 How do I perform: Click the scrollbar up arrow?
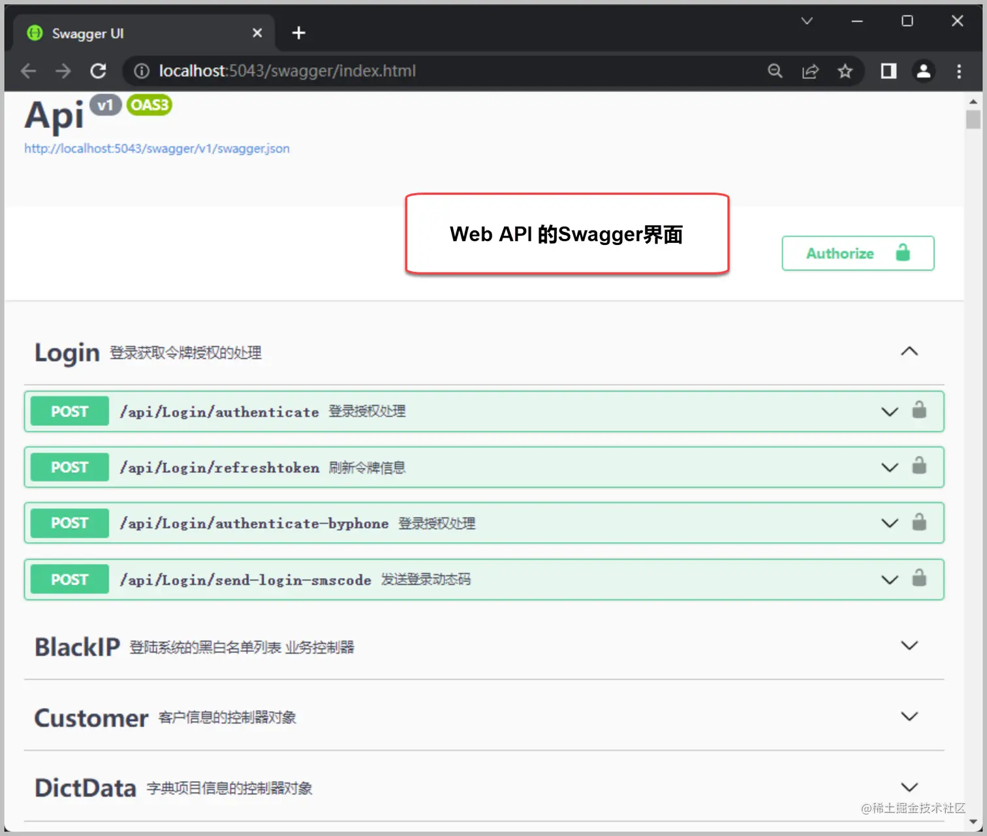click(x=973, y=102)
